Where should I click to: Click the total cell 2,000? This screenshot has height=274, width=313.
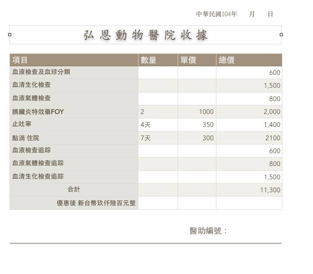pos(249,112)
